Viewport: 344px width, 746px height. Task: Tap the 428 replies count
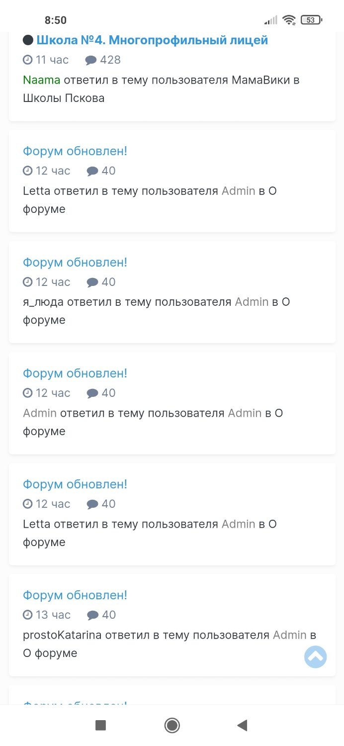[110, 60]
